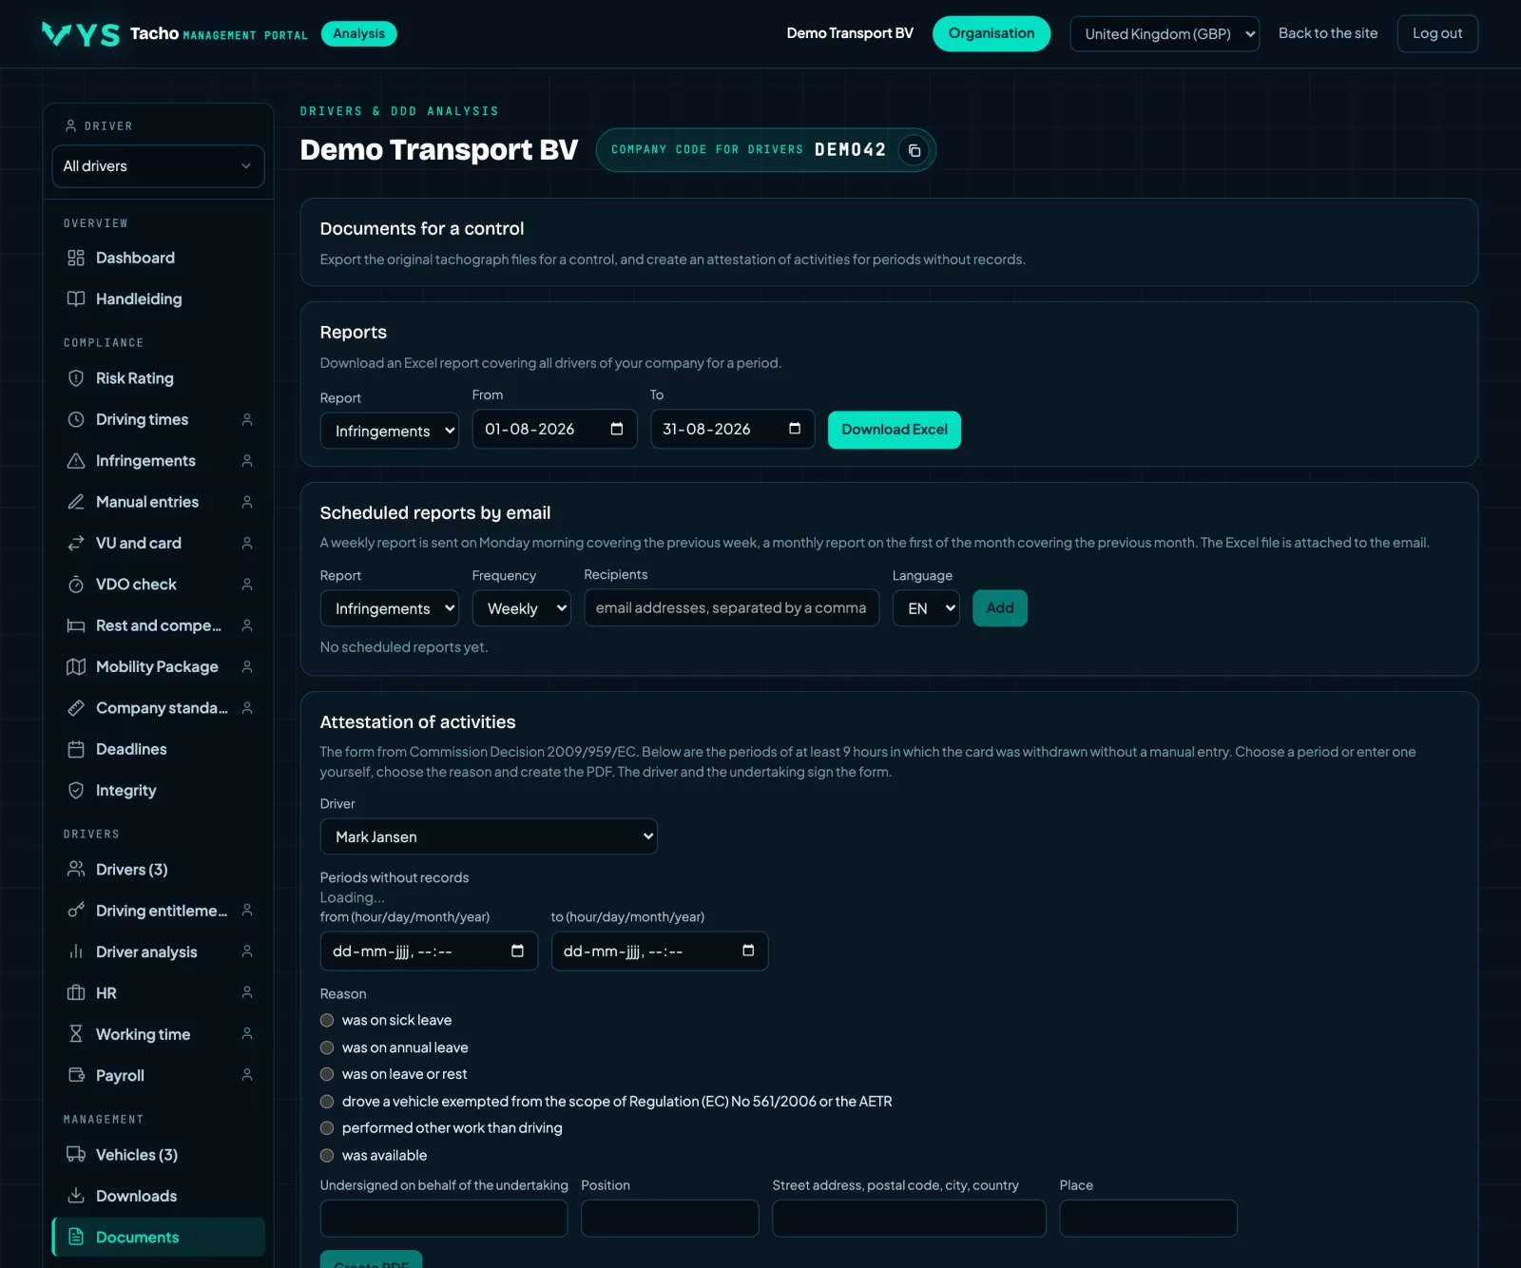Open the United Kingdom (GBP) region dropdown
1521x1268 pixels.
pos(1165,33)
